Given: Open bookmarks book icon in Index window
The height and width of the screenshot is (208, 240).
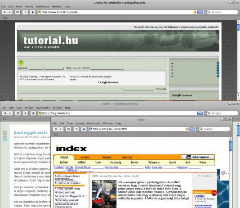Looking at the screenshot, I should (x=56, y=135).
